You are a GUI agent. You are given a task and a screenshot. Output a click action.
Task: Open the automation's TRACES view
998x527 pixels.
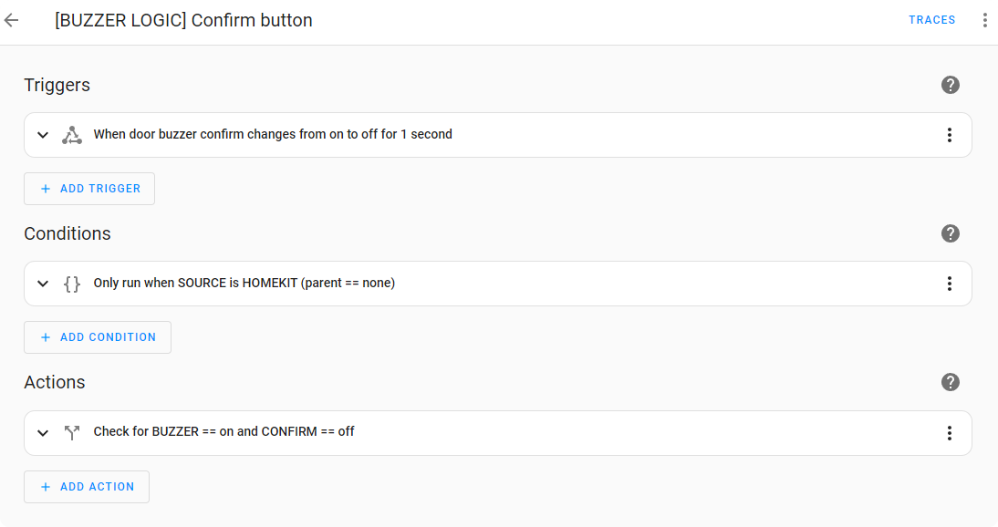pyautogui.click(x=931, y=19)
